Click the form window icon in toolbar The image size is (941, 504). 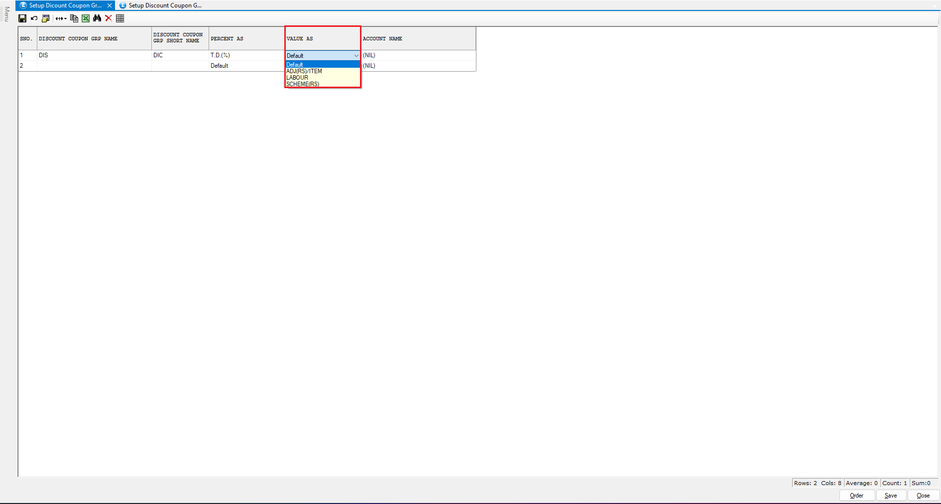(x=46, y=18)
